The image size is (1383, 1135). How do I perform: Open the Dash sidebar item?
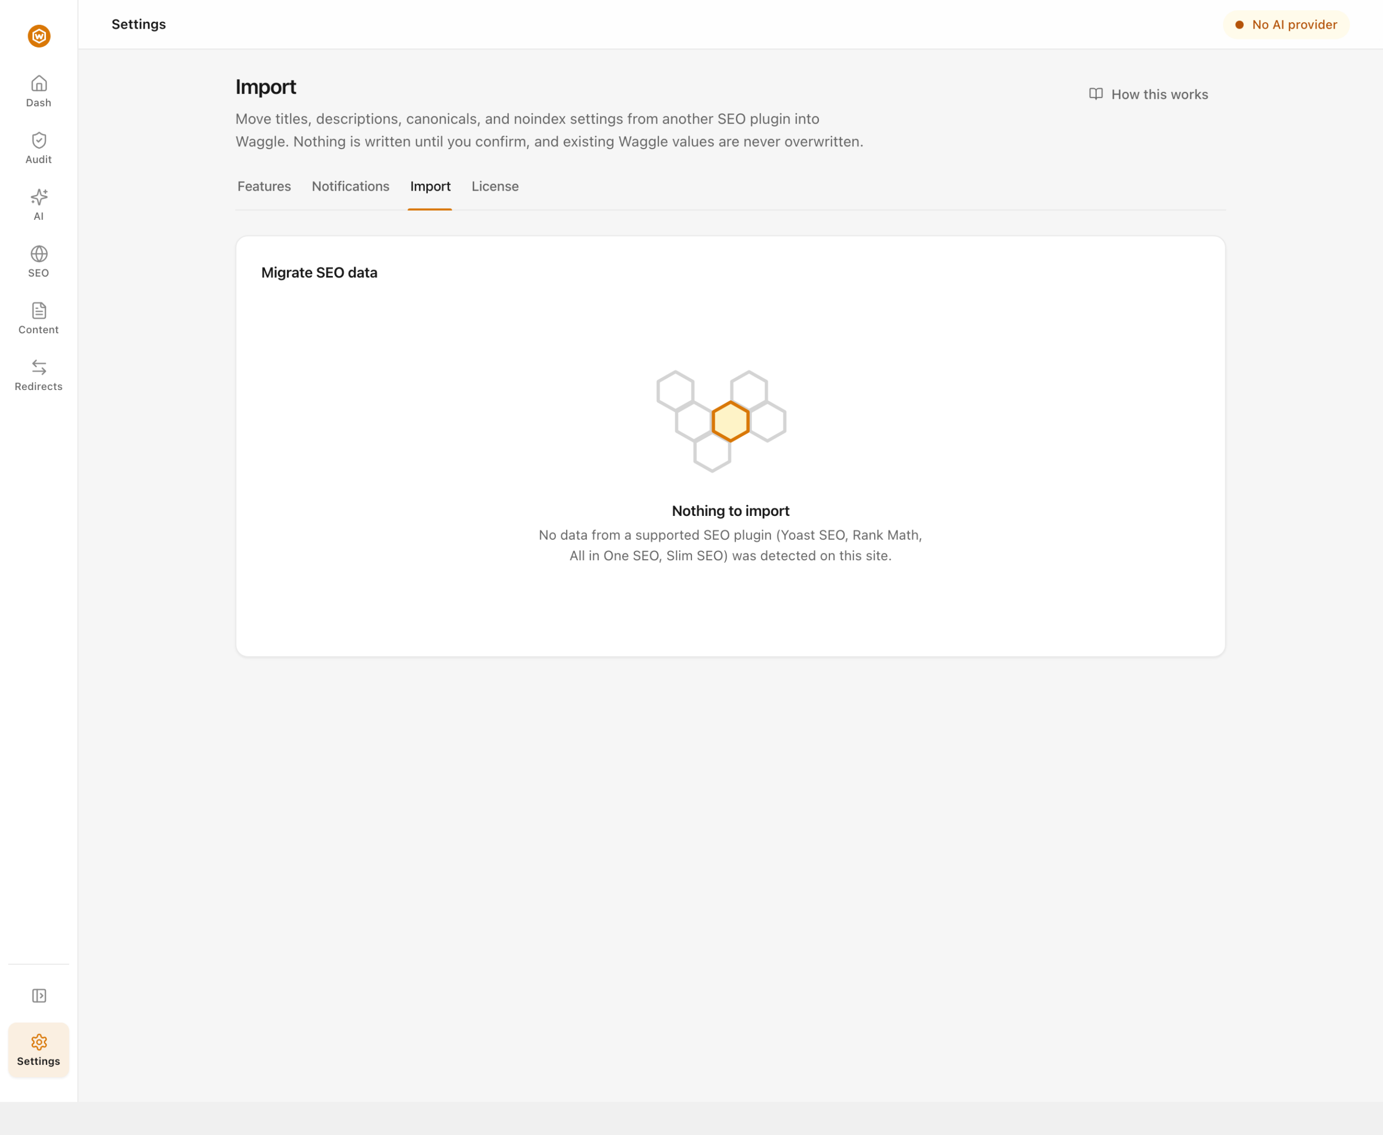tap(38, 91)
